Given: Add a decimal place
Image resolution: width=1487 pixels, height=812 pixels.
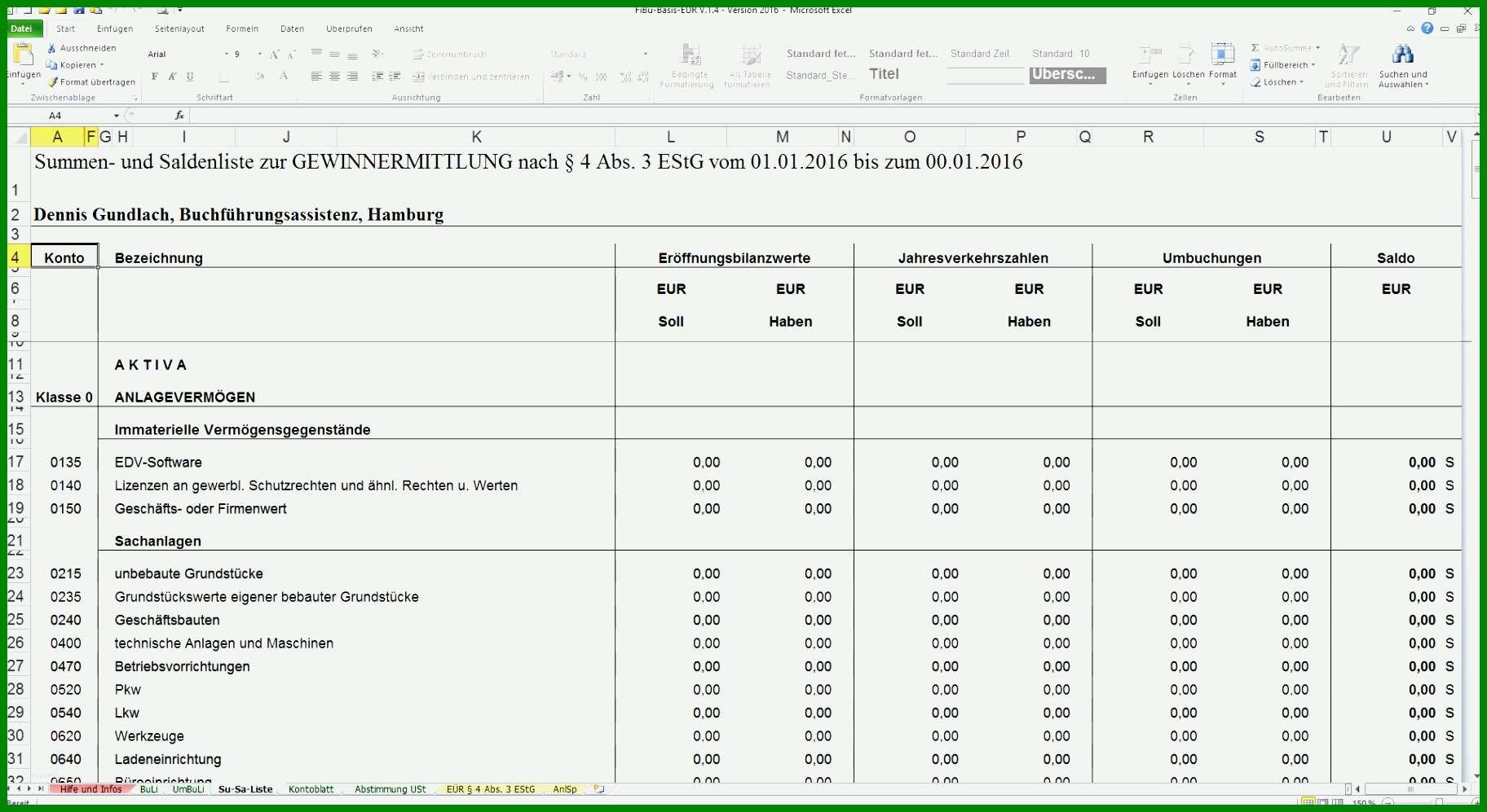Looking at the screenshot, I should 625,77.
